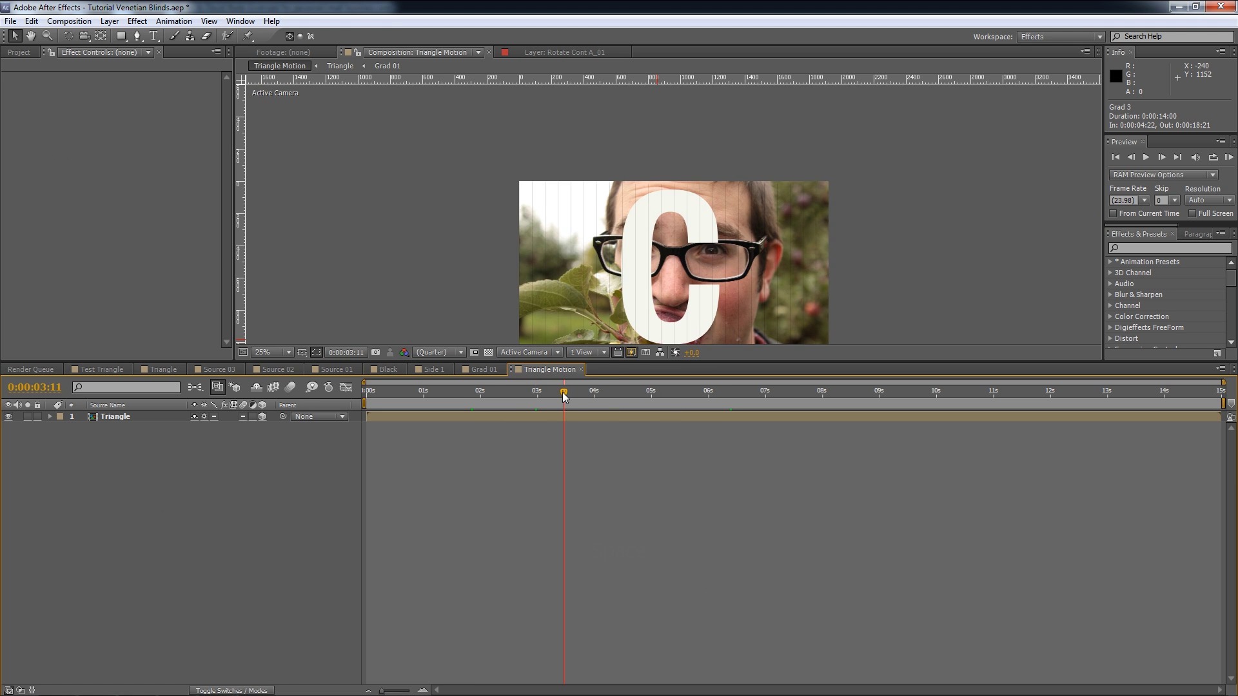Screen dimensions: 1238x696
Task: Click Brainstorm lightbulb icon
Action: (311, 387)
